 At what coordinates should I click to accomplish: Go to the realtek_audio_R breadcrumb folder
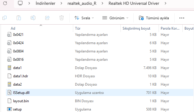point(82,3)
